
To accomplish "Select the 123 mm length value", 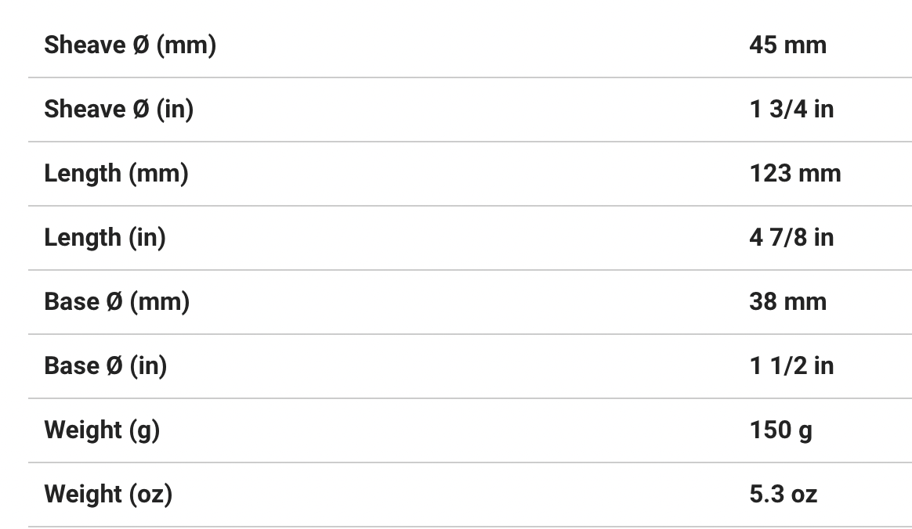I will [794, 174].
